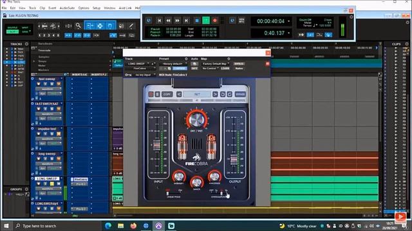Open the Tracks list options circle menu

pos(26,44)
